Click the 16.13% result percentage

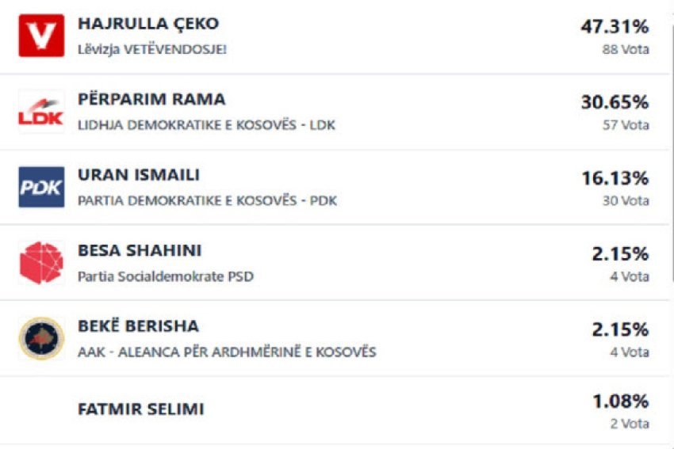pos(615,178)
